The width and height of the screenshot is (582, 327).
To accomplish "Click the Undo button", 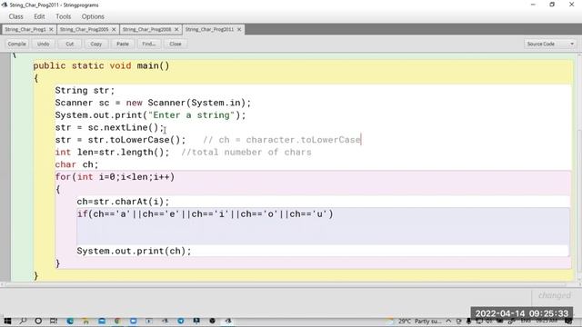I will (43, 44).
